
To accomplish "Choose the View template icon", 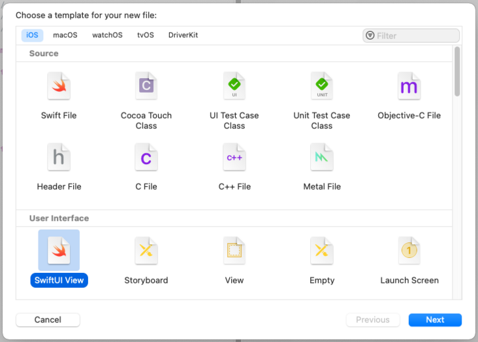I will (234, 251).
